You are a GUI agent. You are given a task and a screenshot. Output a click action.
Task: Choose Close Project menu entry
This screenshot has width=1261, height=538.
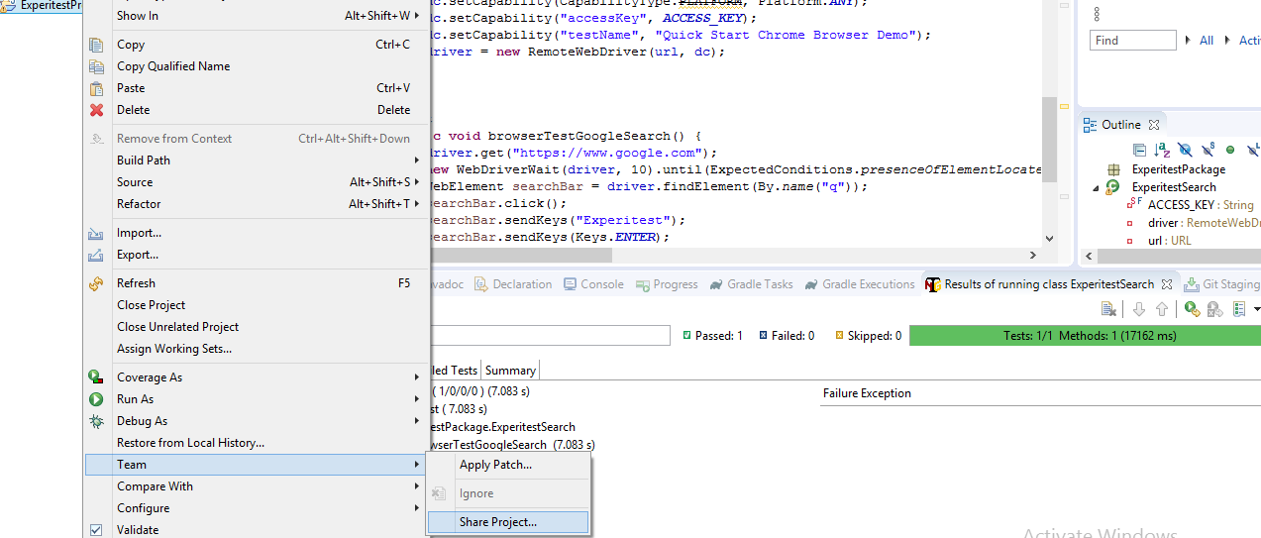[x=257, y=305]
